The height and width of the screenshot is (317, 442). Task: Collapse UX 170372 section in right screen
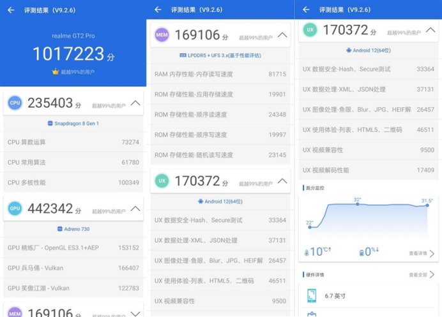[x=431, y=30]
